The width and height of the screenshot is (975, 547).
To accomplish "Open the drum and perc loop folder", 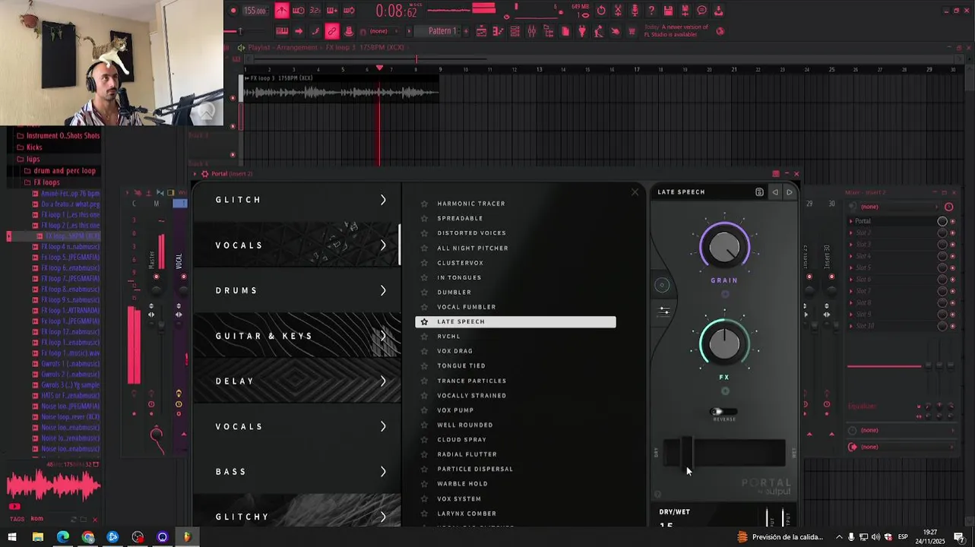I will (65, 171).
